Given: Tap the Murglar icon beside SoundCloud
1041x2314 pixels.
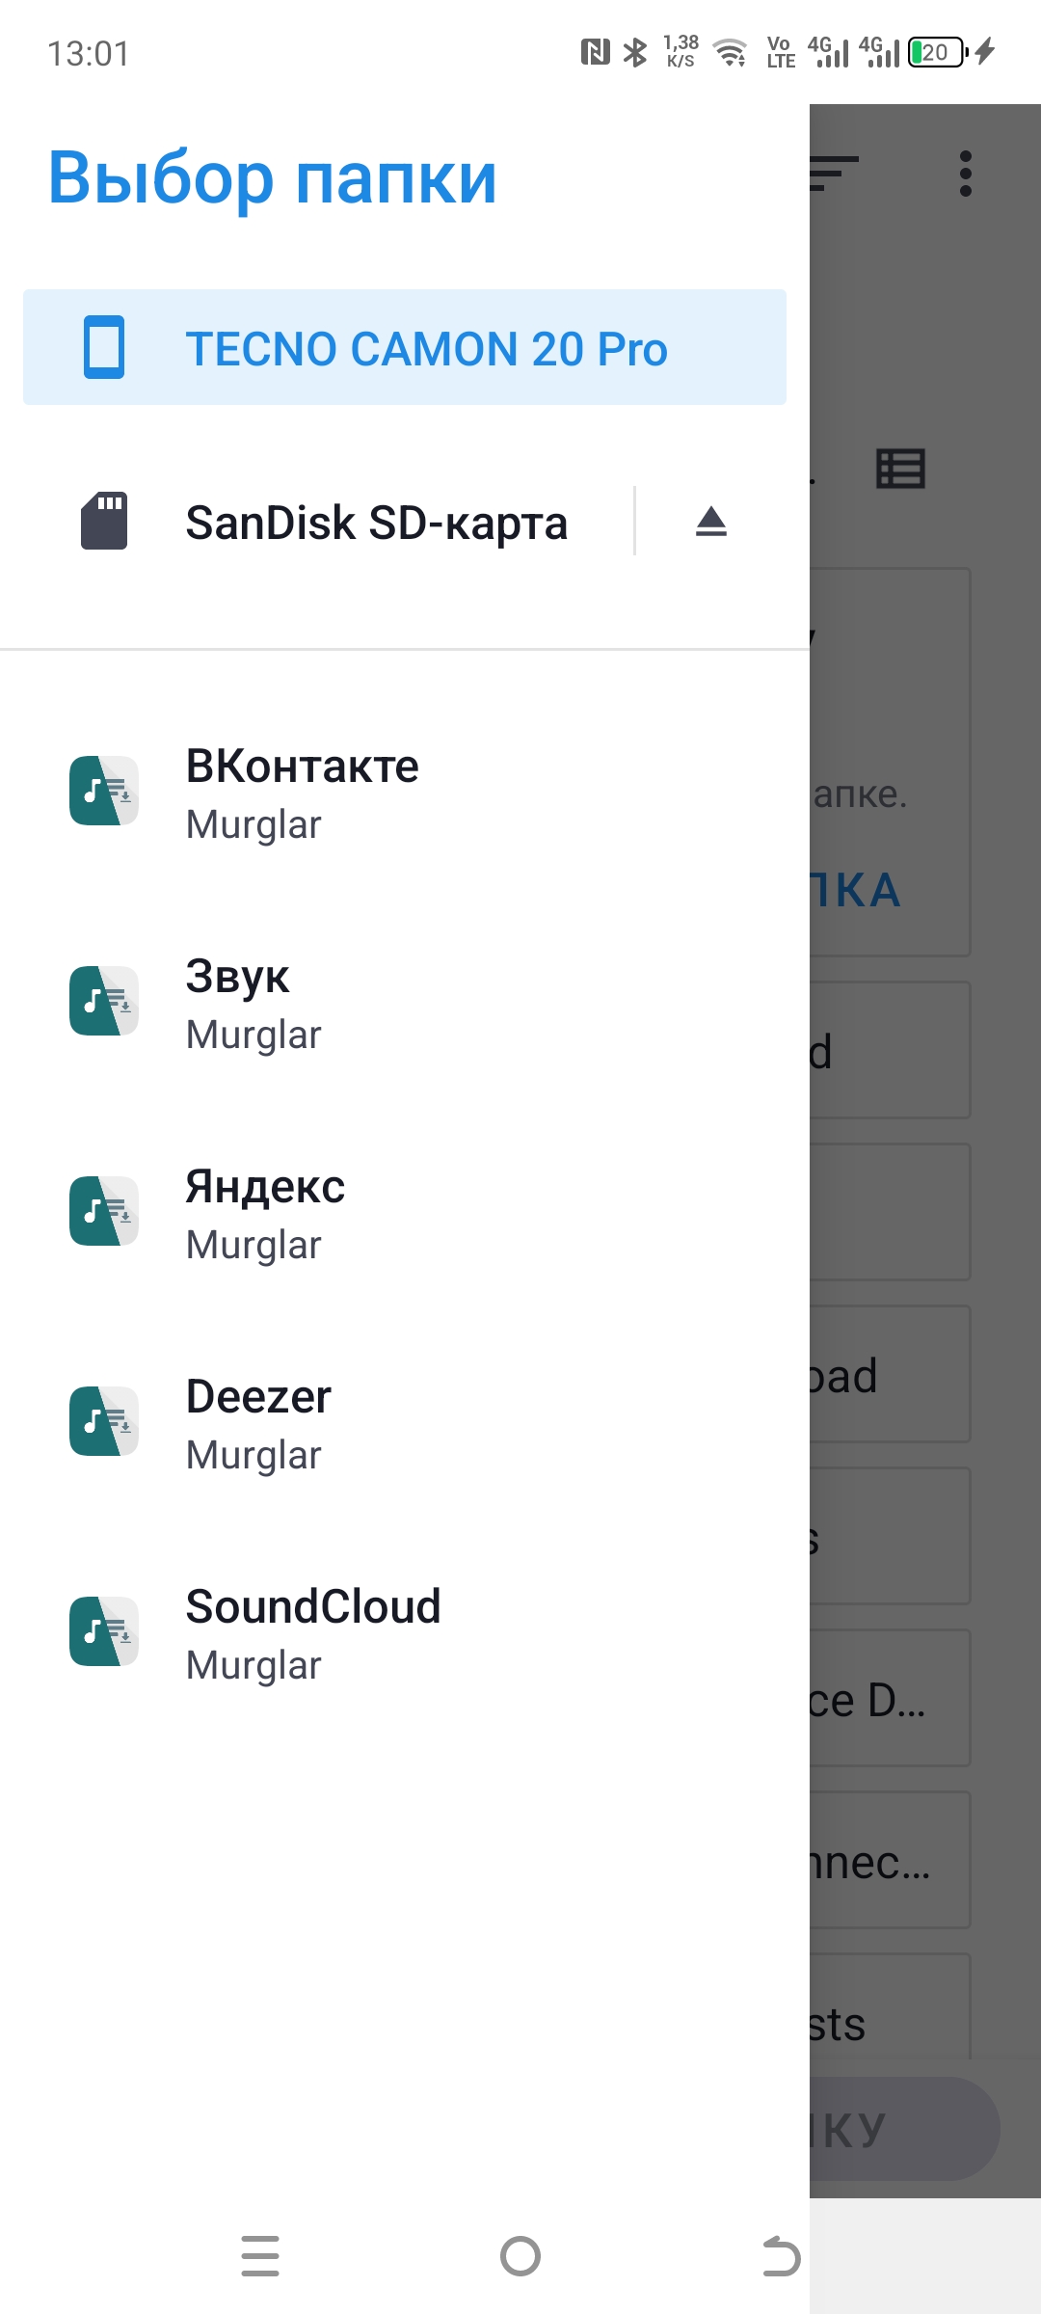Looking at the screenshot, I should pyautogui.click(x=104, y=1631).
